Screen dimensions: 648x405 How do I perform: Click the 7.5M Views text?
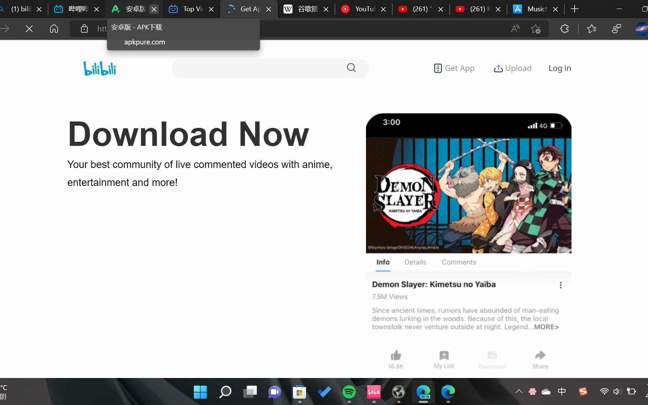coord(390,297)
